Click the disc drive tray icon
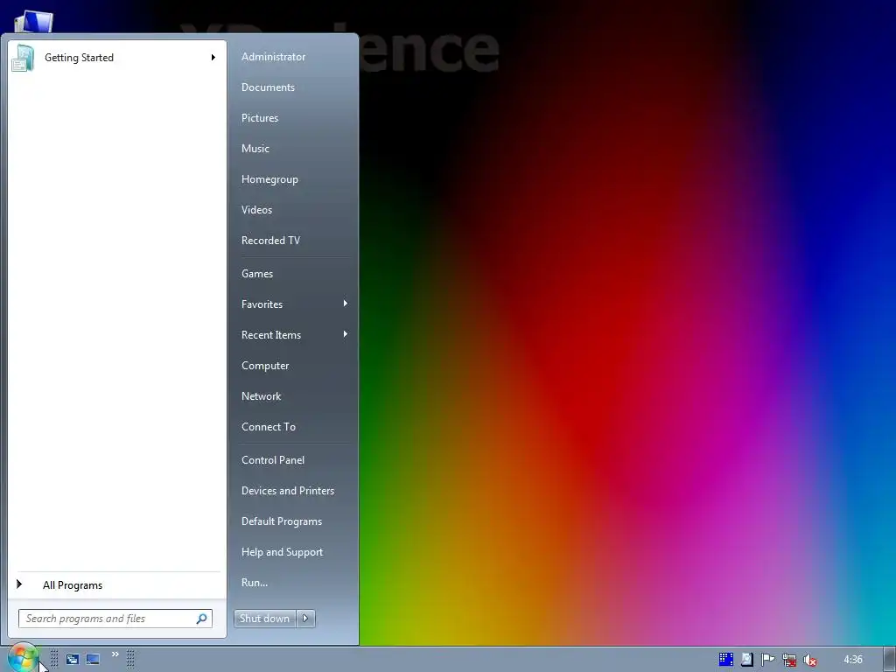Image resolution: width=896 pixels, height=672 pixels. click(747, 660)
